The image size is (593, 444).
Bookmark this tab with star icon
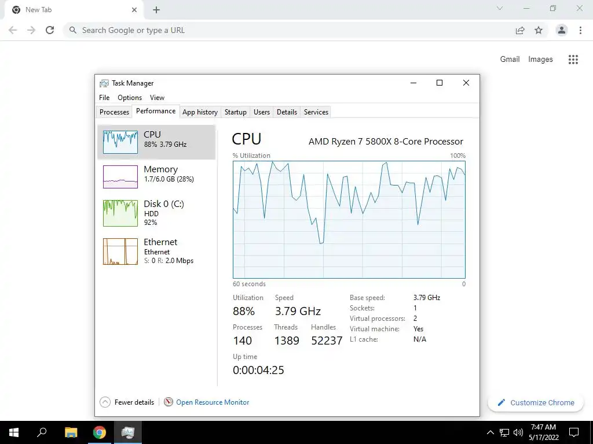(539, 30)
